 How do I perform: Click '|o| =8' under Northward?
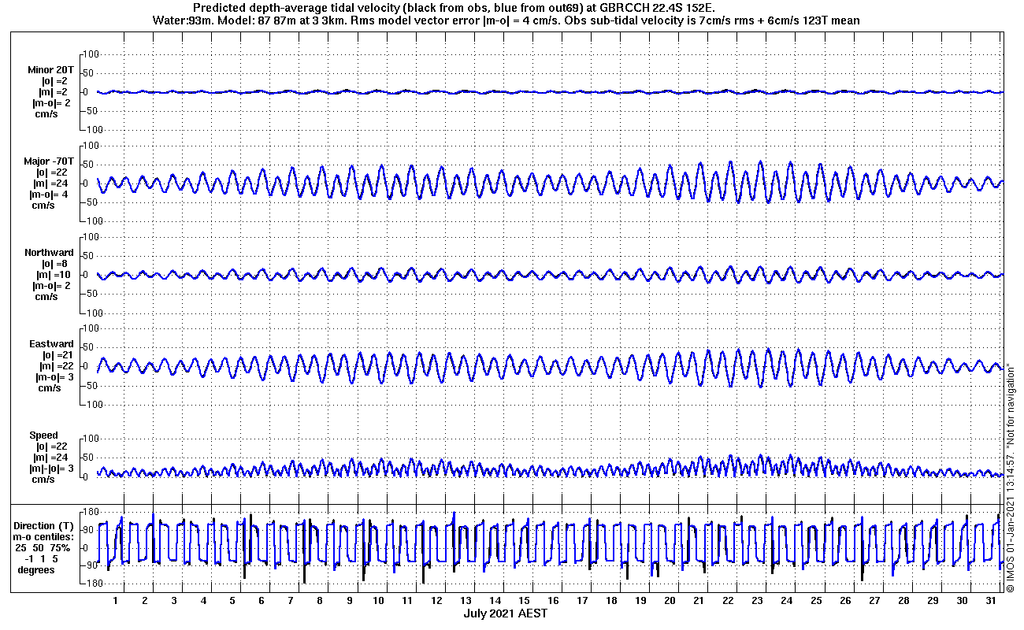55,264
